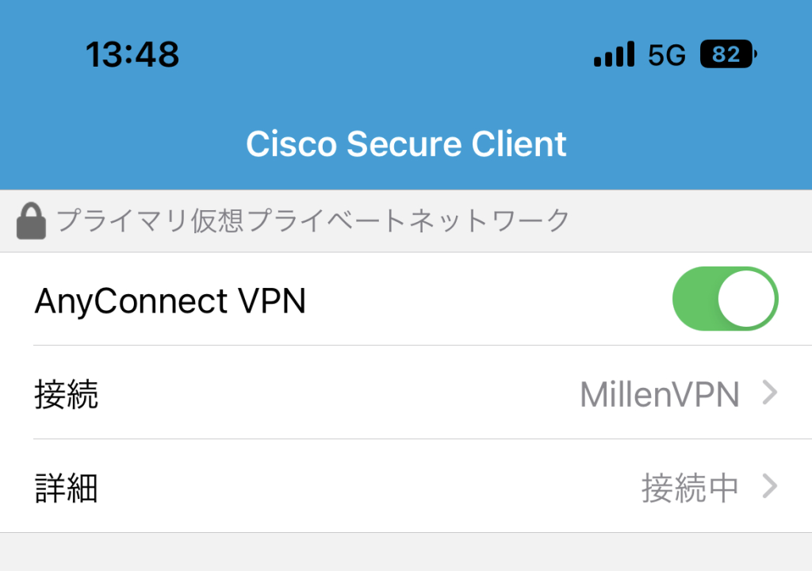Tap the 接続中 status text

point(691,488)
